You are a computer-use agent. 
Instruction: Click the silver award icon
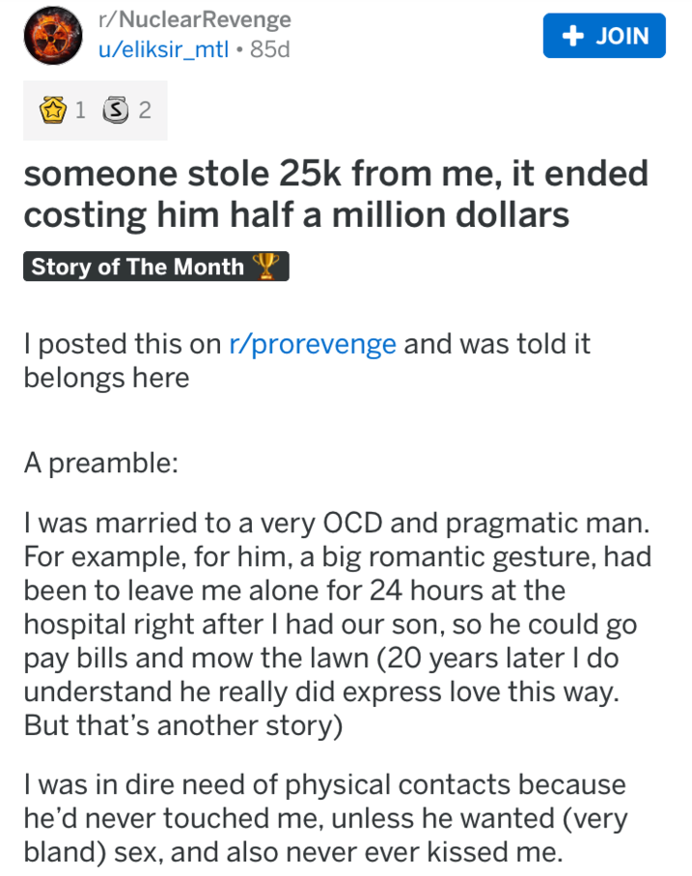pos(118,110)
